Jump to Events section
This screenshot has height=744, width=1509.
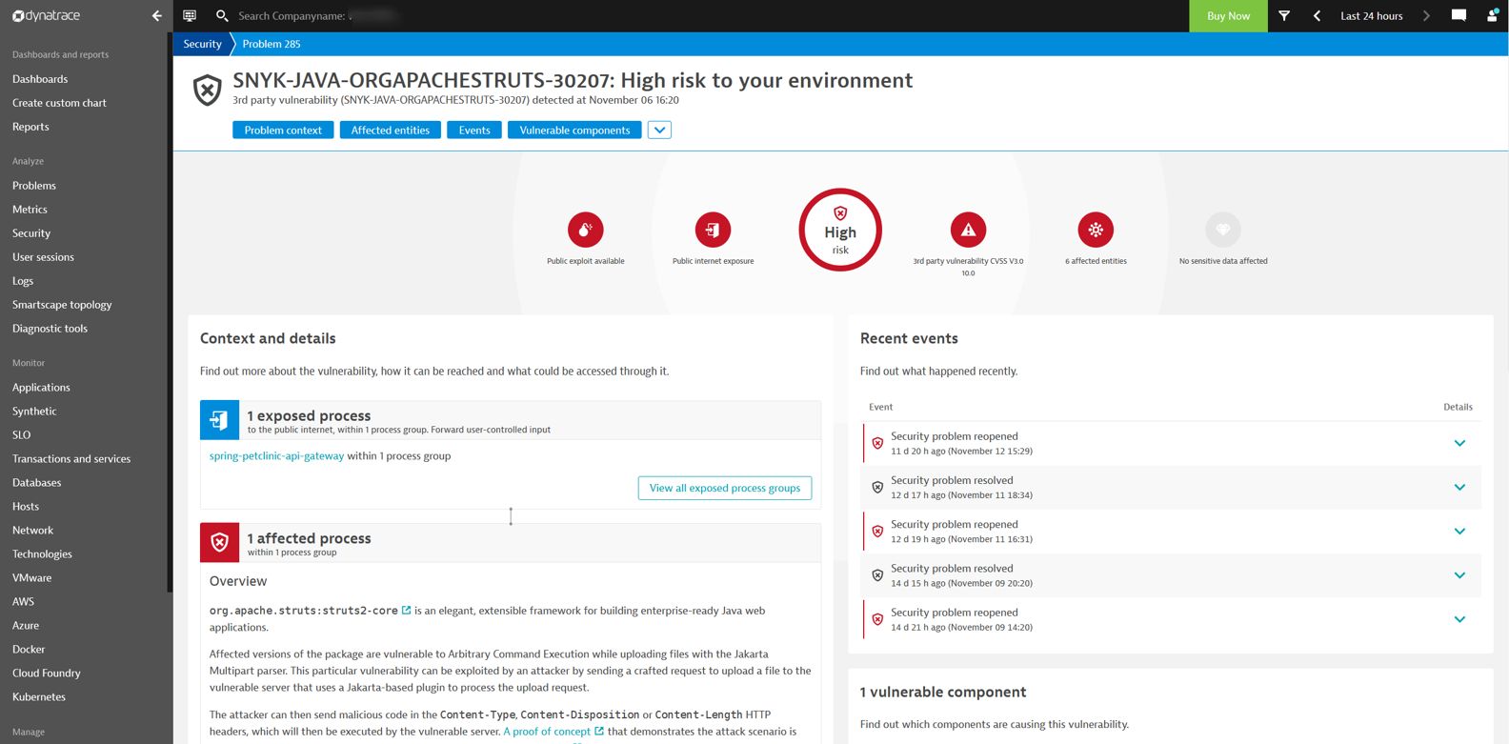(x=474, y=130)
